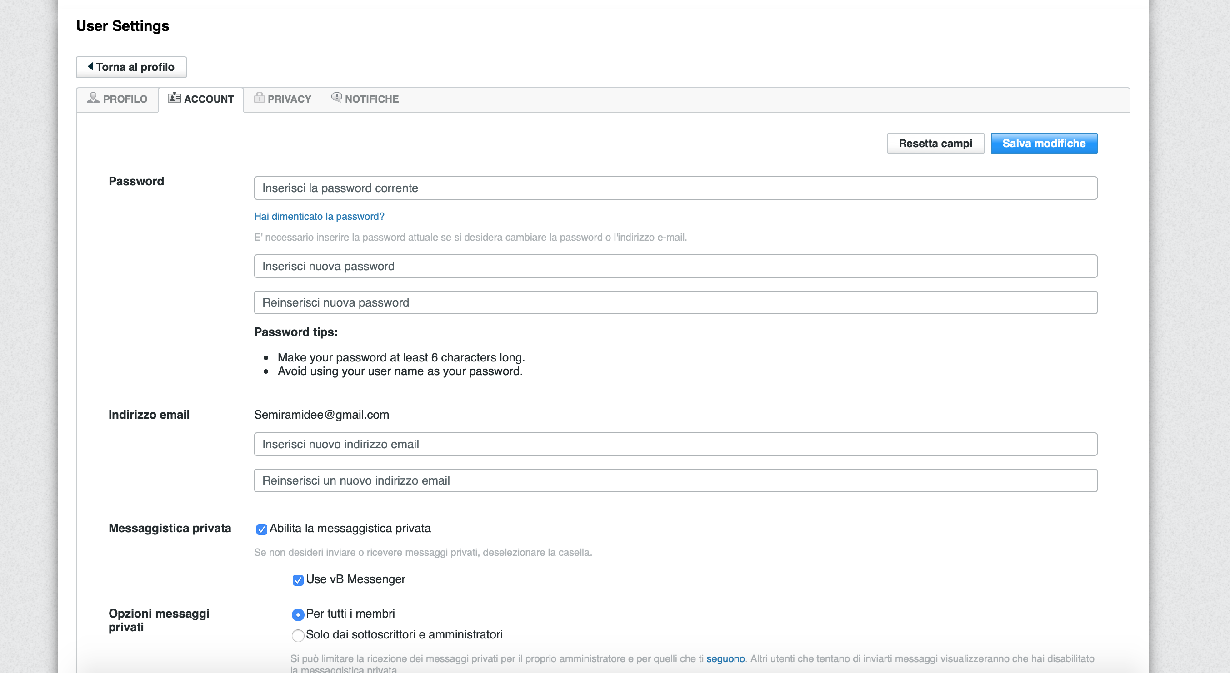This screenshot has height=673, width=1230.
Task: Click the Torna al profilo button
Action: pyautogui.click(x=131, y=67)
